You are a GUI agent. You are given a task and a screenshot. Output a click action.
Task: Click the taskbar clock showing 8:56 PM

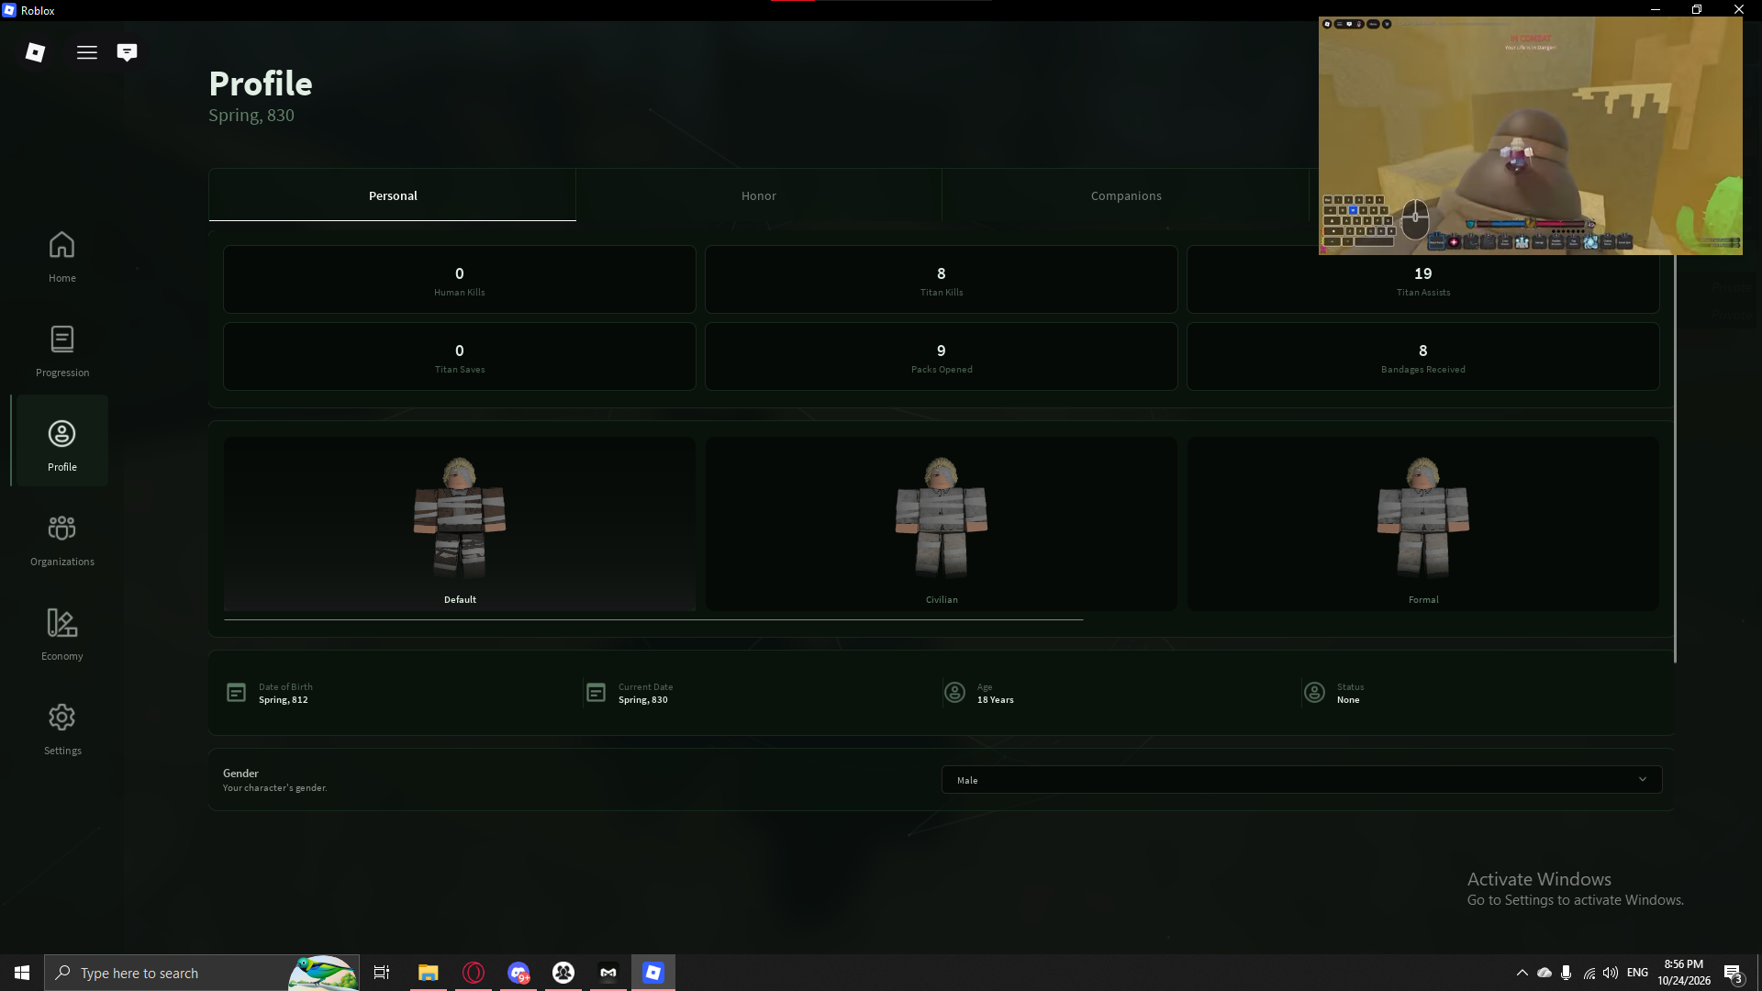[1684, 973]
